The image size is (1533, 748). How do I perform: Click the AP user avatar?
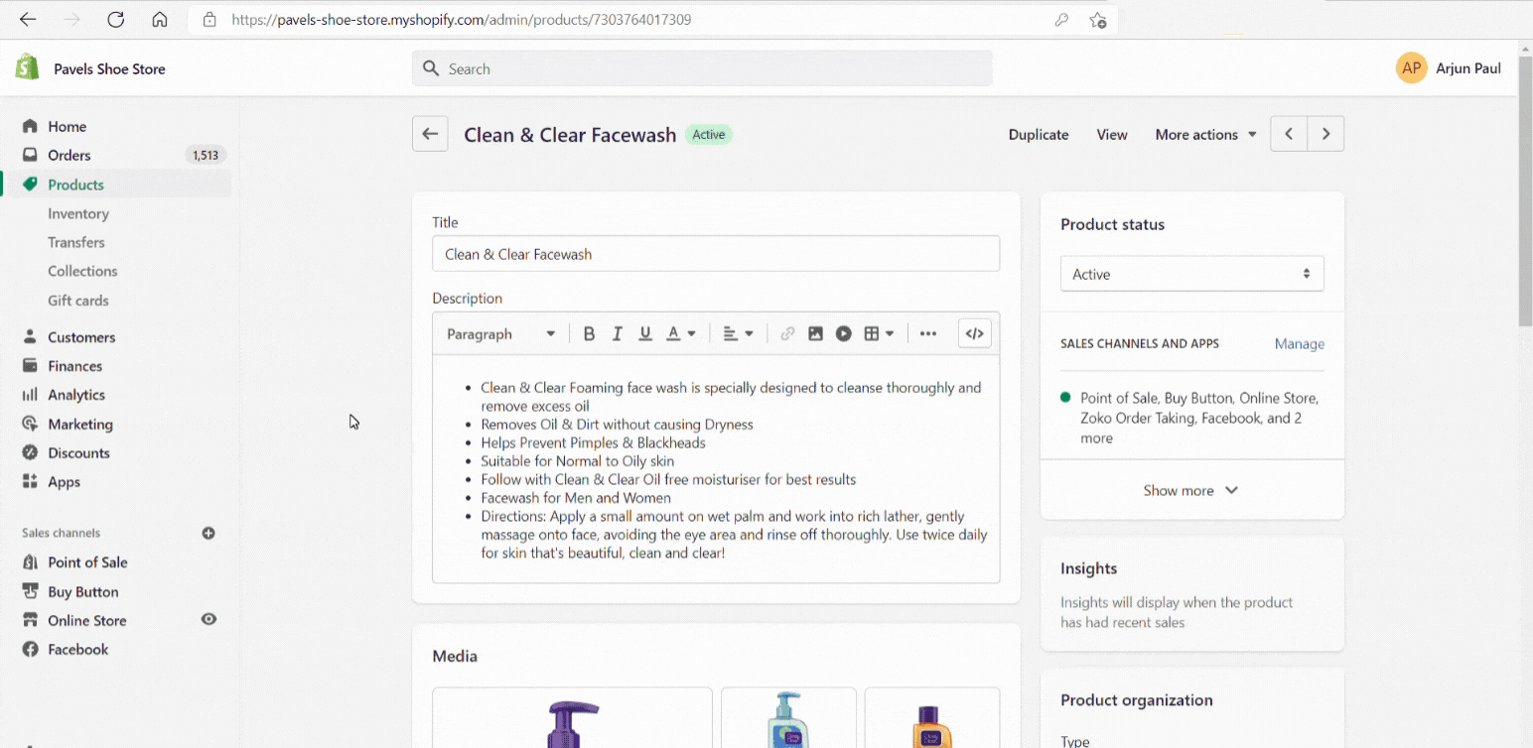[x=1411, y=68]
